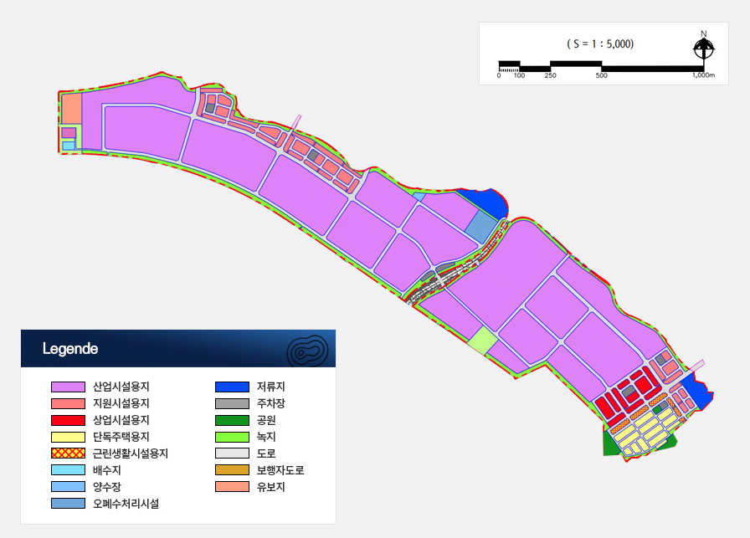Image resolution: width=750 pixels, height=538 pixels.
Task: Click the 공원 dark green legend swatch
Action: point(232,420)
